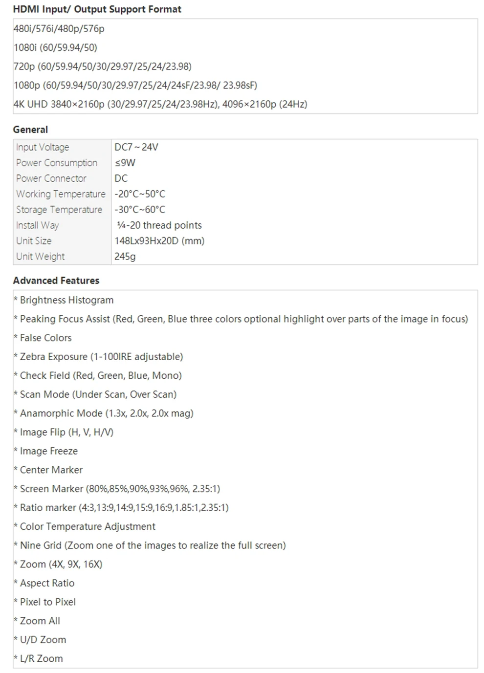Select the Unit Weight 245g value
Screen dimensions: 484x673
pos(125,257)
